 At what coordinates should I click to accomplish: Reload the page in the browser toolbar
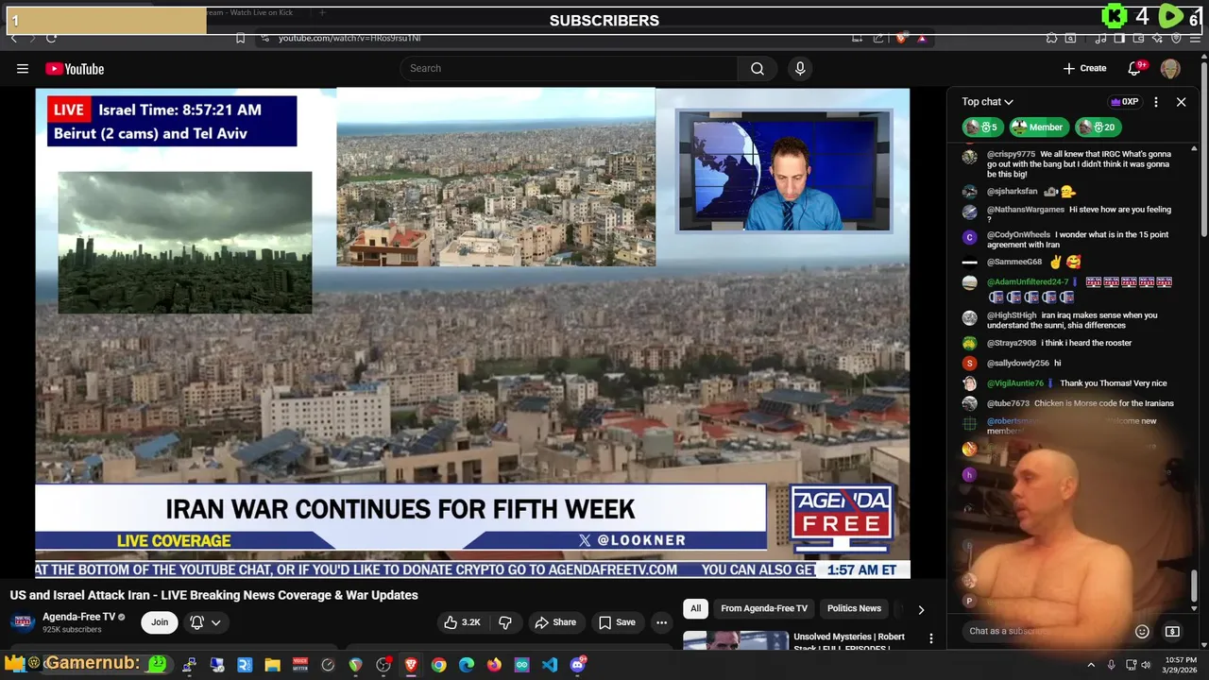[x=51, y=38]
